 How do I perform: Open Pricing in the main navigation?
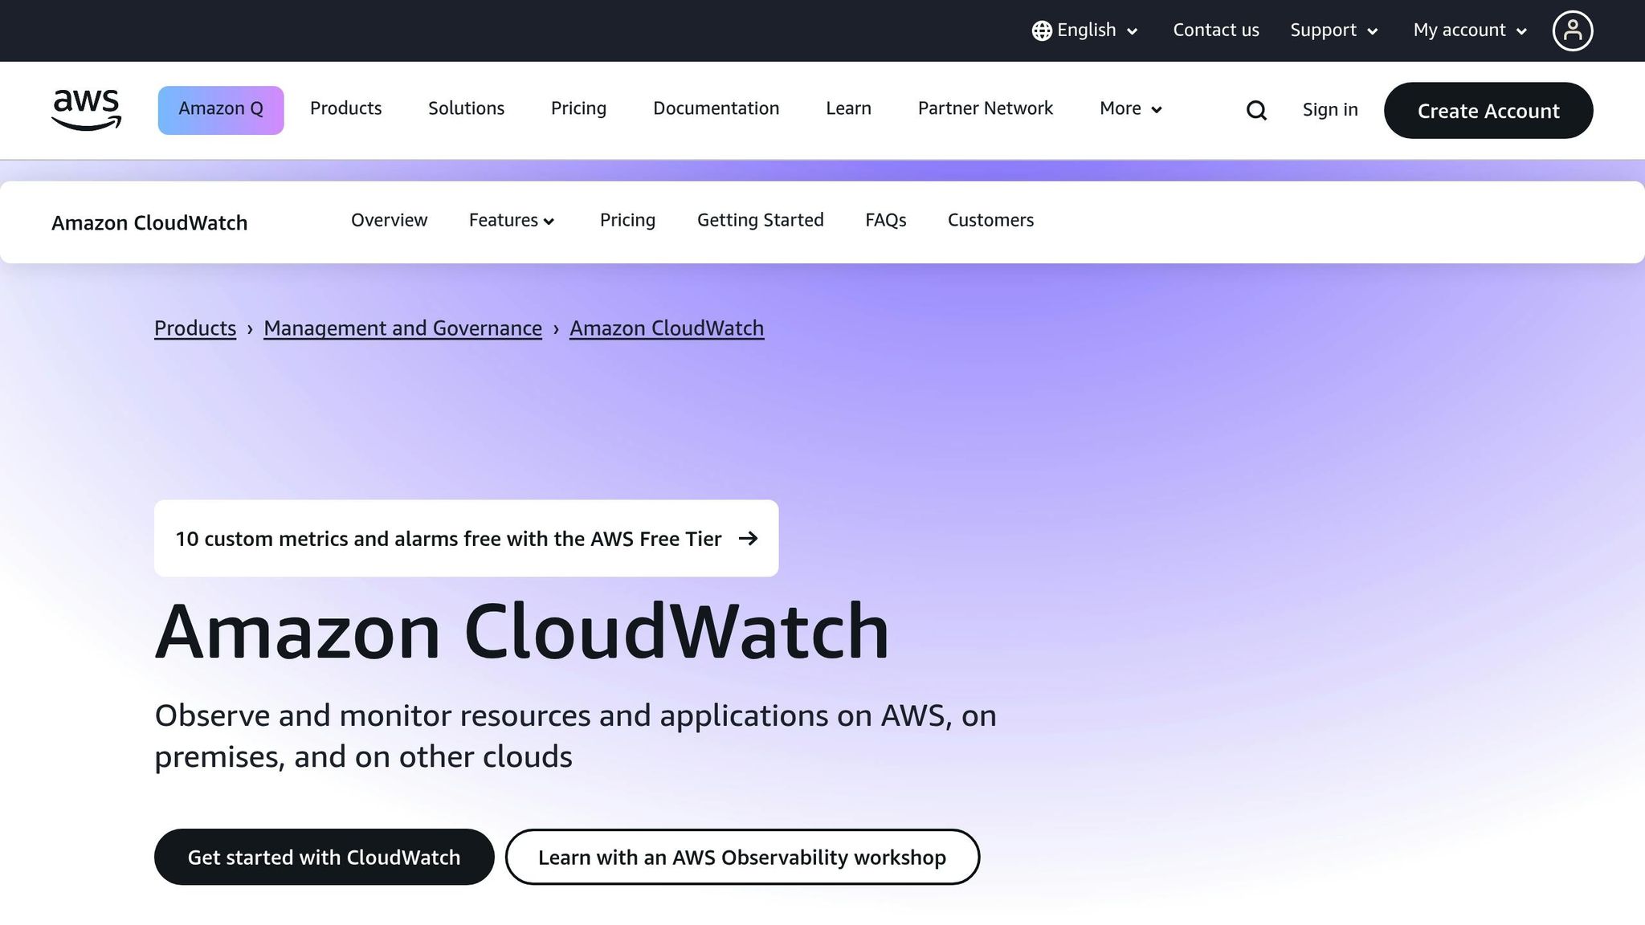tap(578, 108)
